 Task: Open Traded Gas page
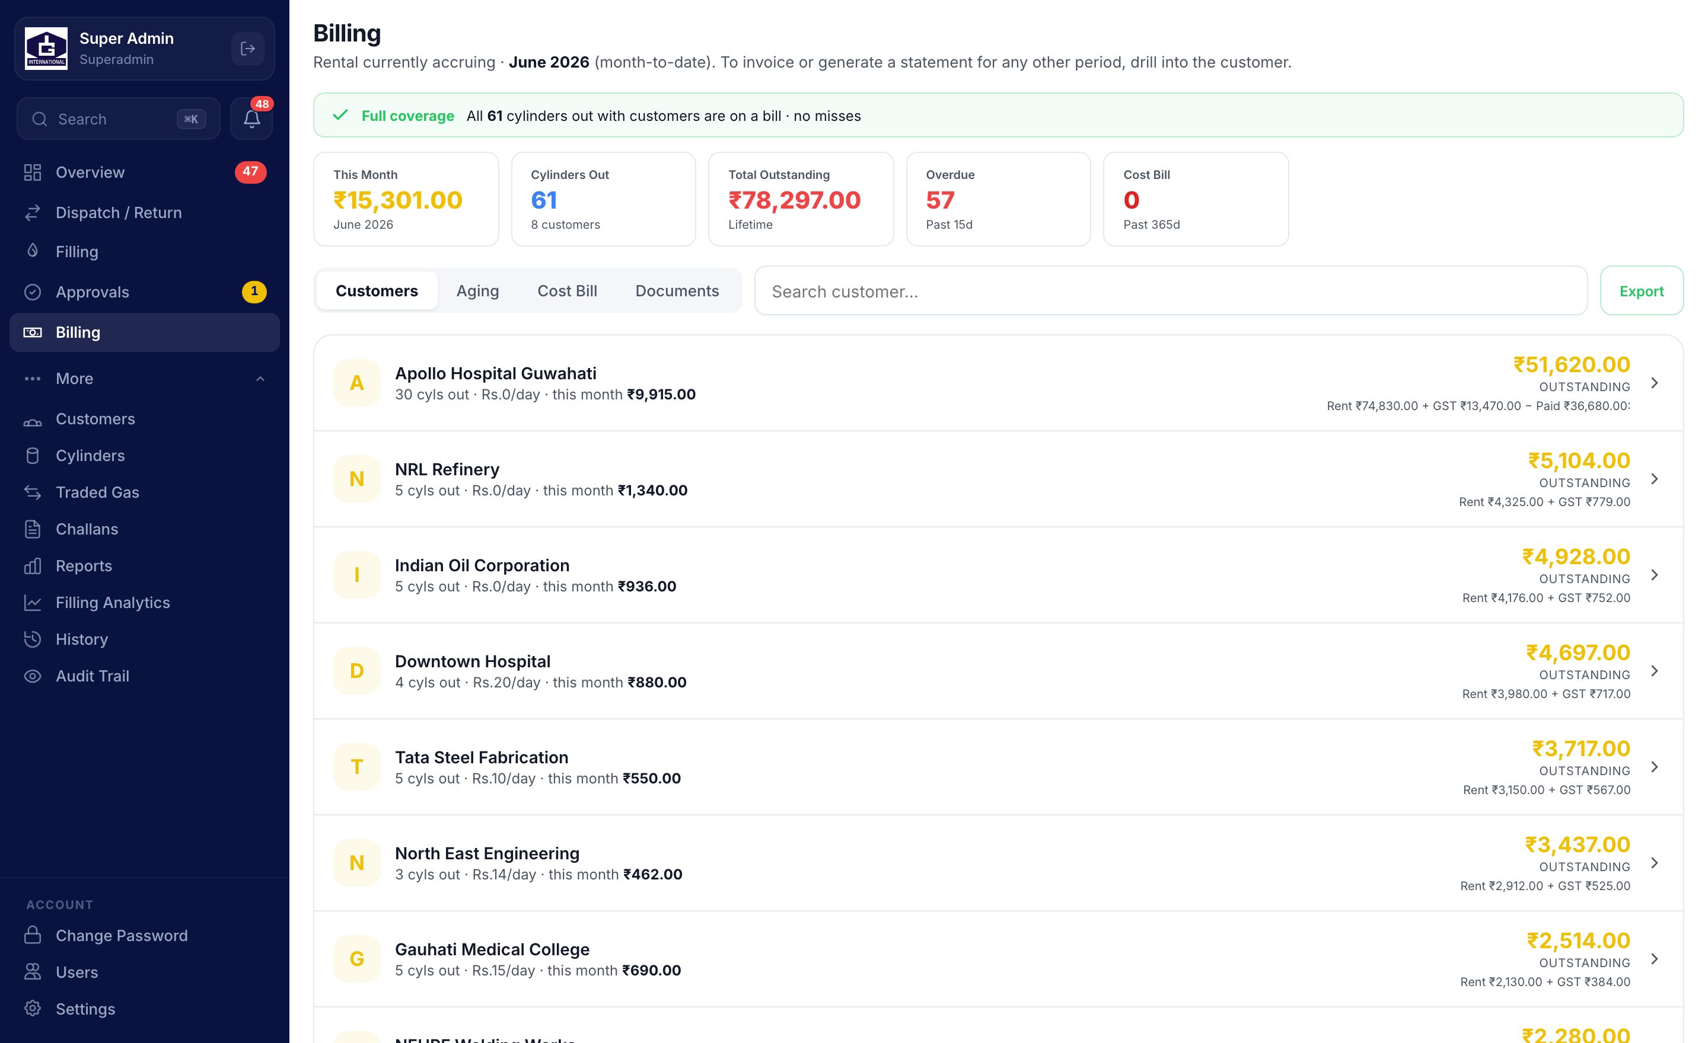pyautogui.click(x=145, y=492)
